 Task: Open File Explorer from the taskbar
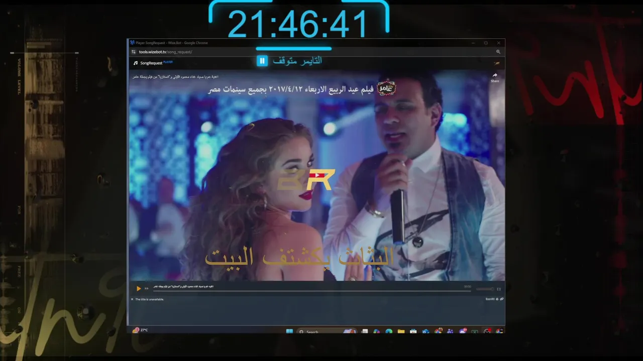point(401,331)
